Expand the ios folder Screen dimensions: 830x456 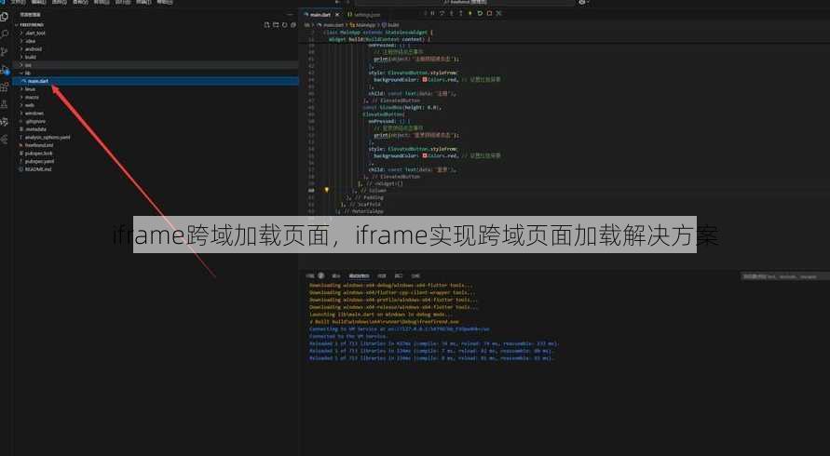point(28,64)
